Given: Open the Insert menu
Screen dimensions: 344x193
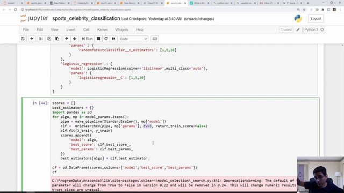Looking at the screenshot, I should [70, 29].
